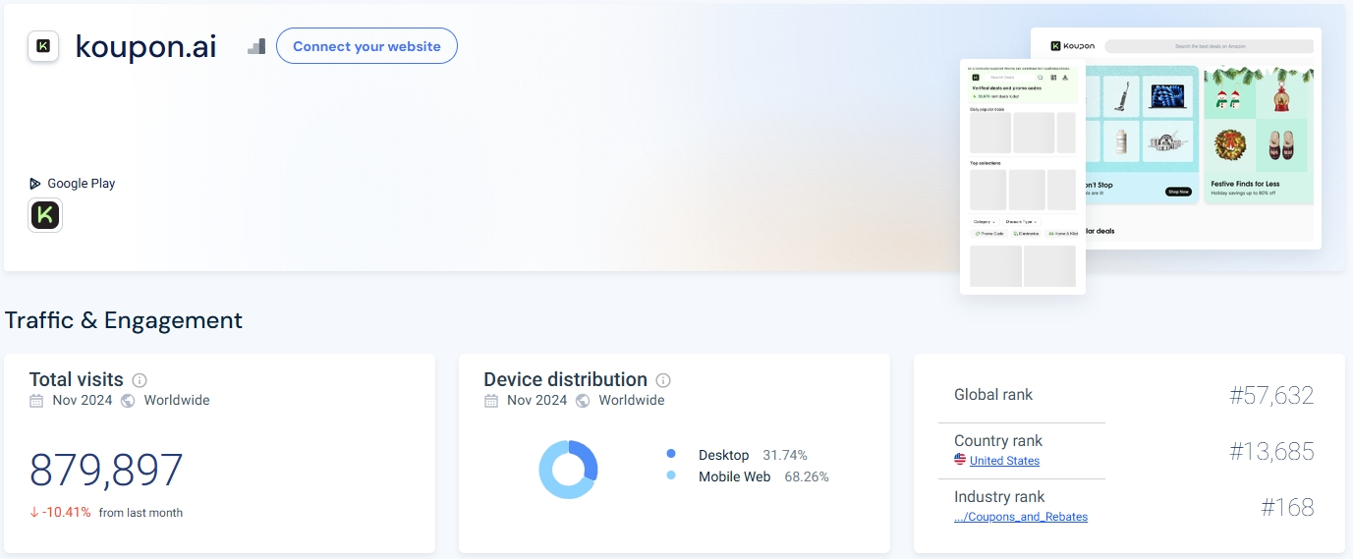Click the Device distribution info icon
The width and height of the screenshot is (1353, 559).
pos(663,380)
